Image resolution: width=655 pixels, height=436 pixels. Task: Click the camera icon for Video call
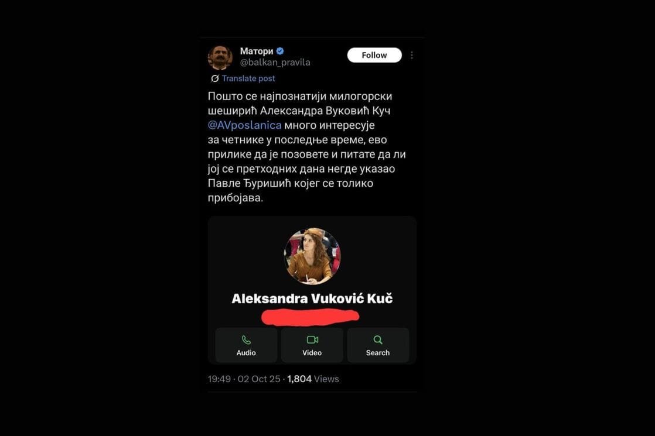pos(312,339)
